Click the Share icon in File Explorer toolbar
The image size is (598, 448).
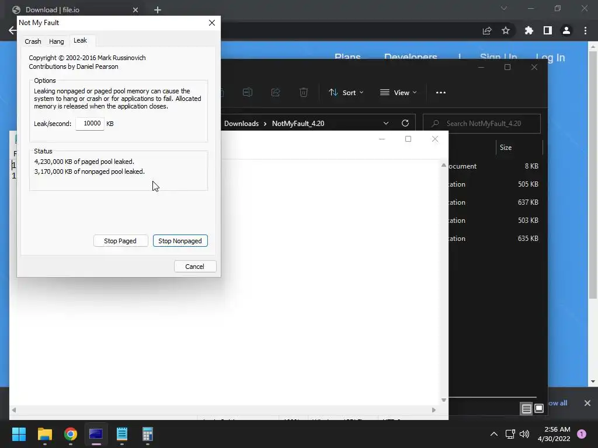point(276,93)
